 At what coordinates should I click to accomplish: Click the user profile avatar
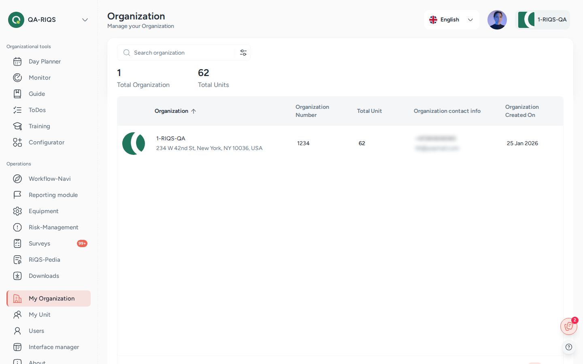(x=497, y=20)
